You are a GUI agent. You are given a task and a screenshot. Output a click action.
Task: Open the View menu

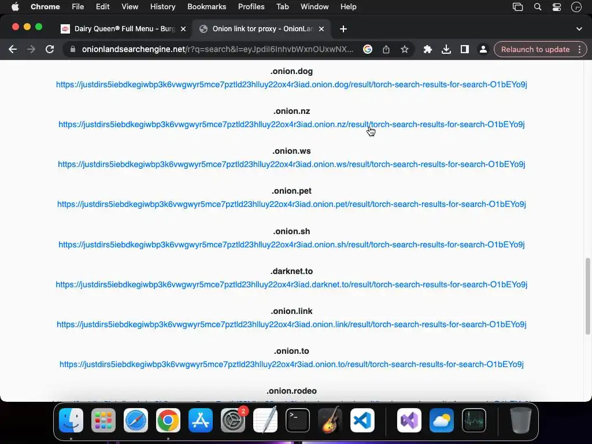pyautogui.click(x=130, y=7)
